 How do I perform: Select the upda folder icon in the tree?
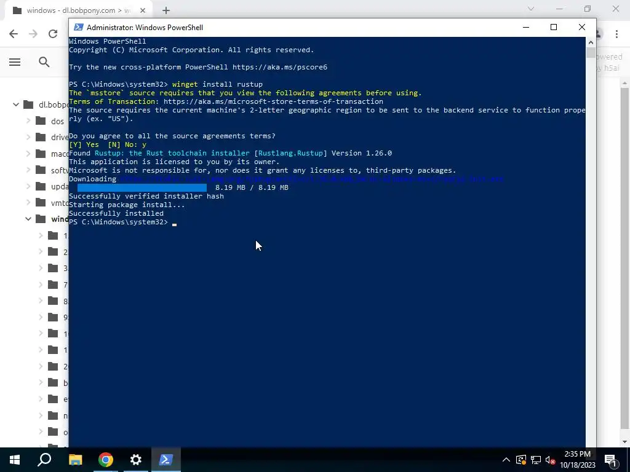41,186
